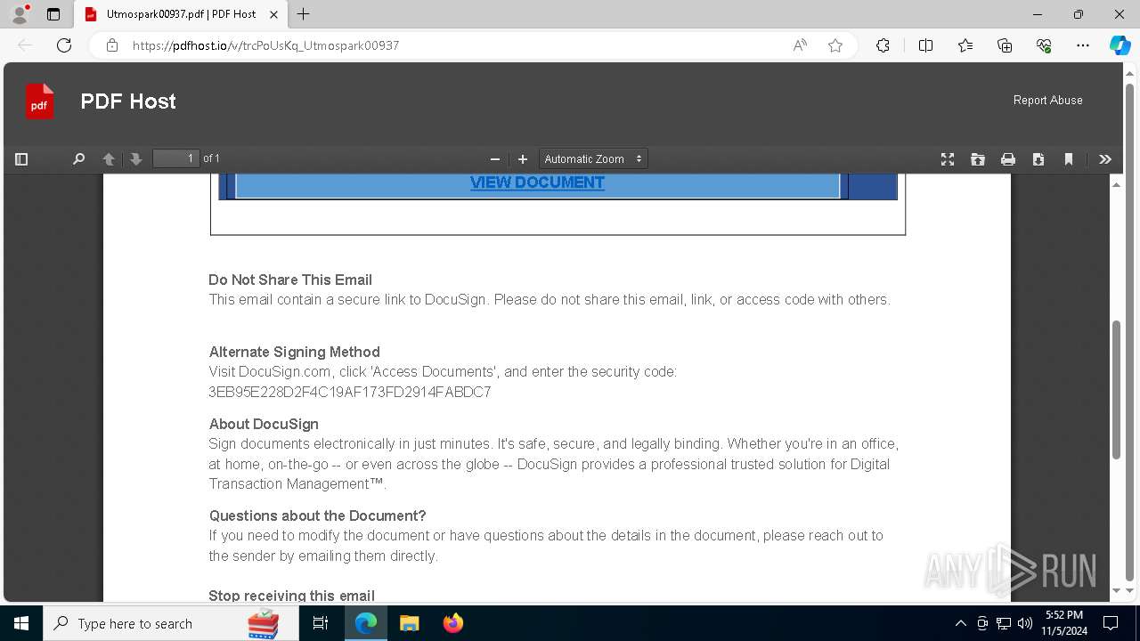This screenshot has width=1140, height=641.
Task: Click 'Questions about the Document?' heading
Action: pyautogui.click(x=317, y=515)
